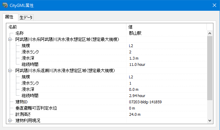The image size is (220, 130).
Task: Collapse the 建物利用現況 node
Action: [x=10, y=120]
